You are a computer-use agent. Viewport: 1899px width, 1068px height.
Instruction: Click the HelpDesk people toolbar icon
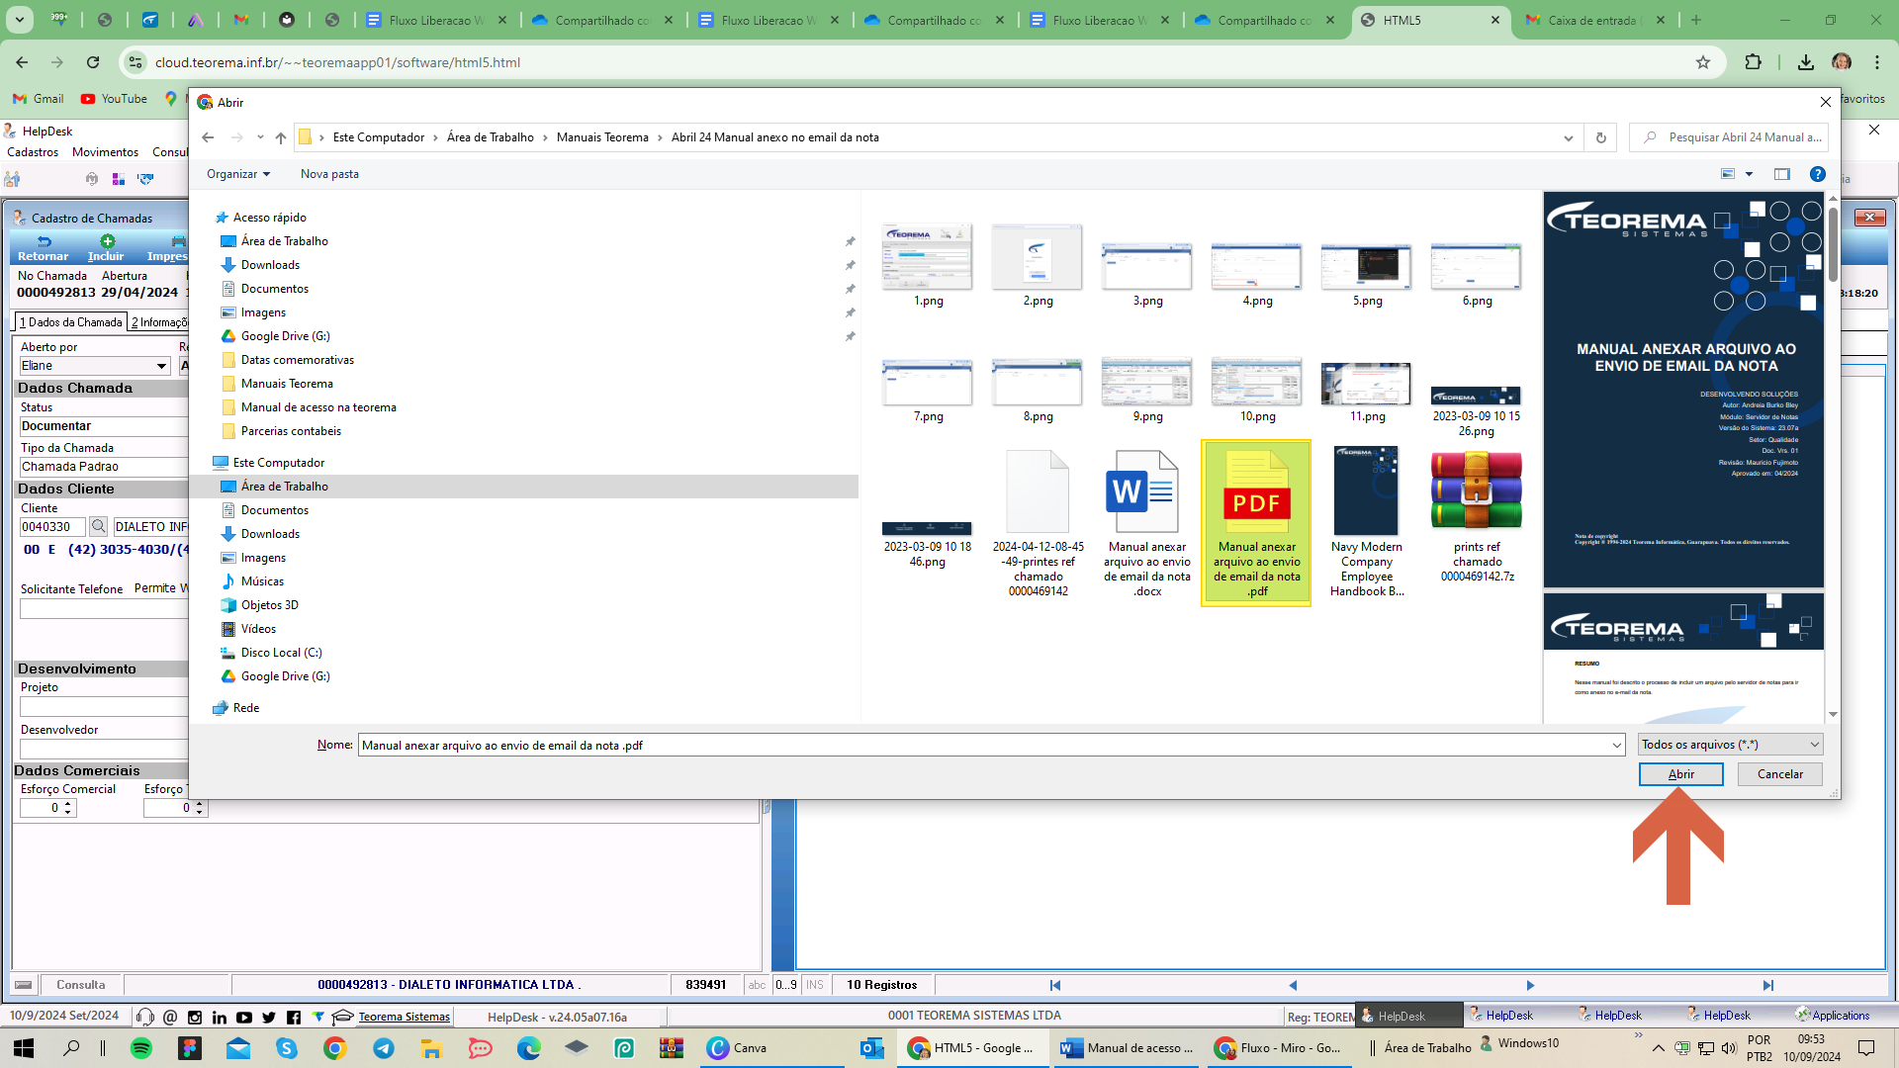pyautogui.click(x=12, y=179)
